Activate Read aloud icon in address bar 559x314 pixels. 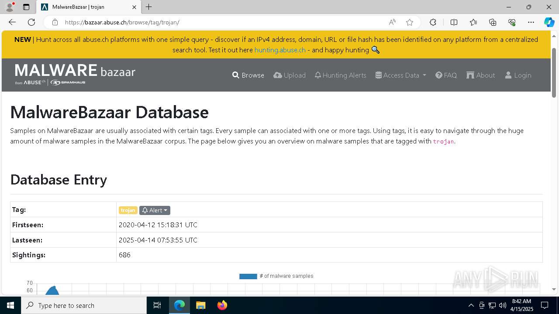pos(392,22)
